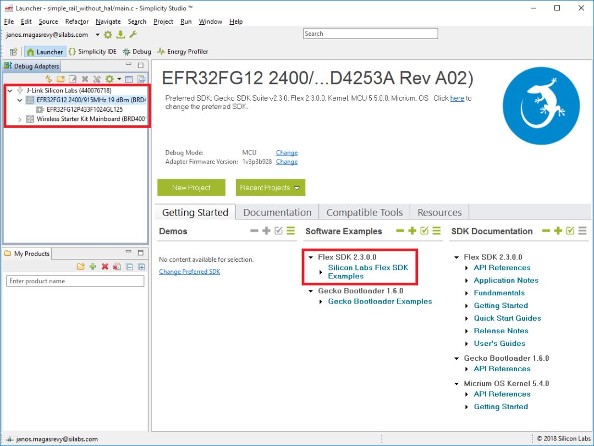Viewport: 594px width, 446px height.
Task: Expand Silicon Labs Flex SDK Examples
Action: (321, 272)
